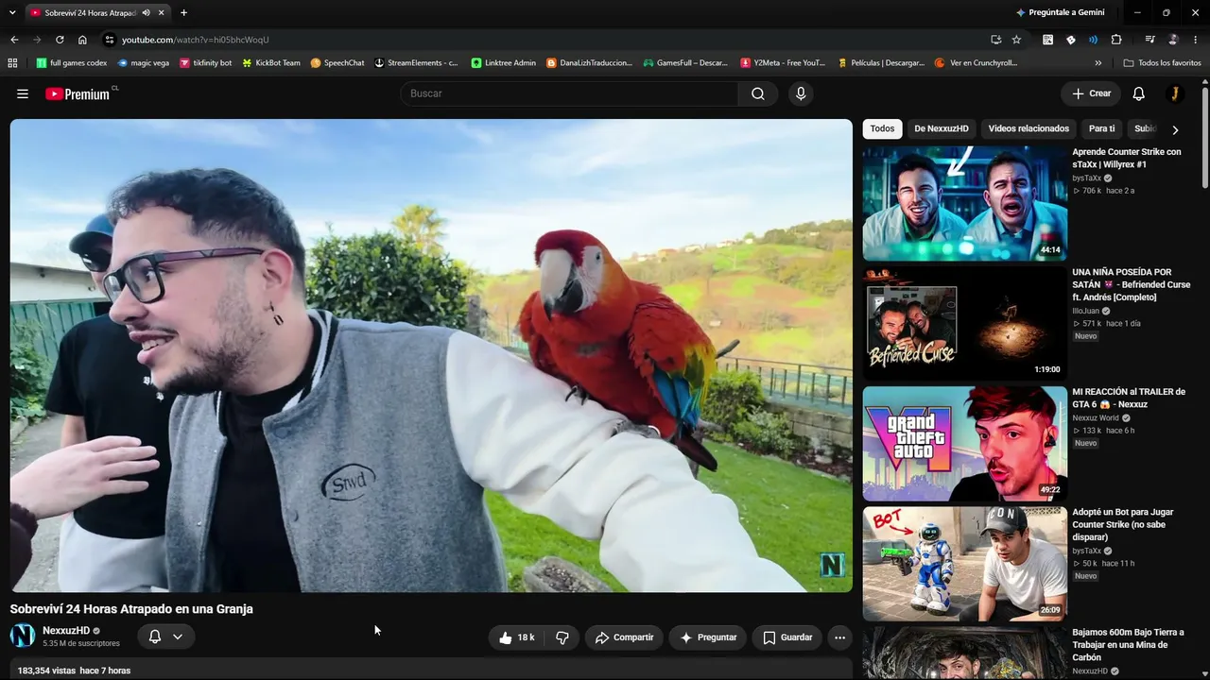The width and height of the screenshot is (1210, 680).
Task: Dislike the video with thumbs down
Action: [x=562, y=637]
